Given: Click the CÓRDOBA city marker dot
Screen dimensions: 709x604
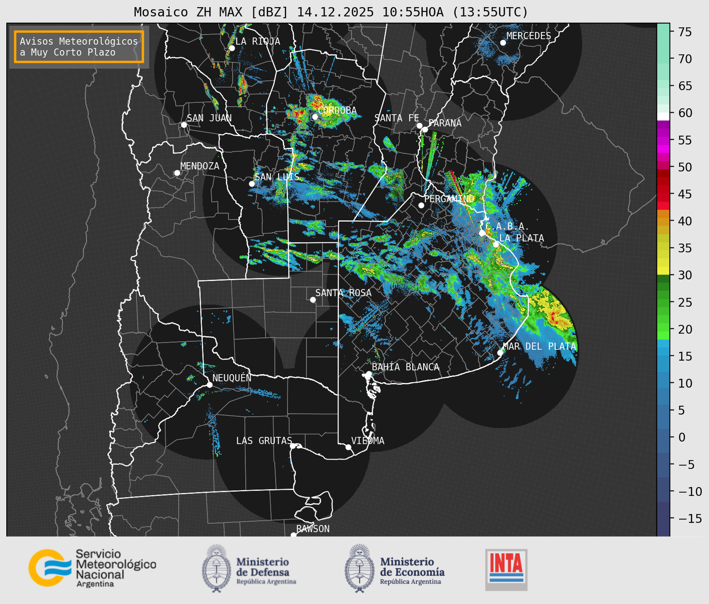Looking at the screenshot, I should 315,117.
